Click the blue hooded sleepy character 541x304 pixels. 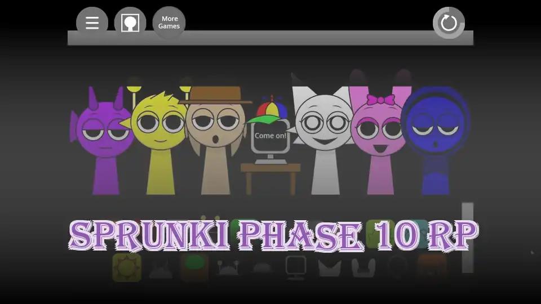coord(436,141)
